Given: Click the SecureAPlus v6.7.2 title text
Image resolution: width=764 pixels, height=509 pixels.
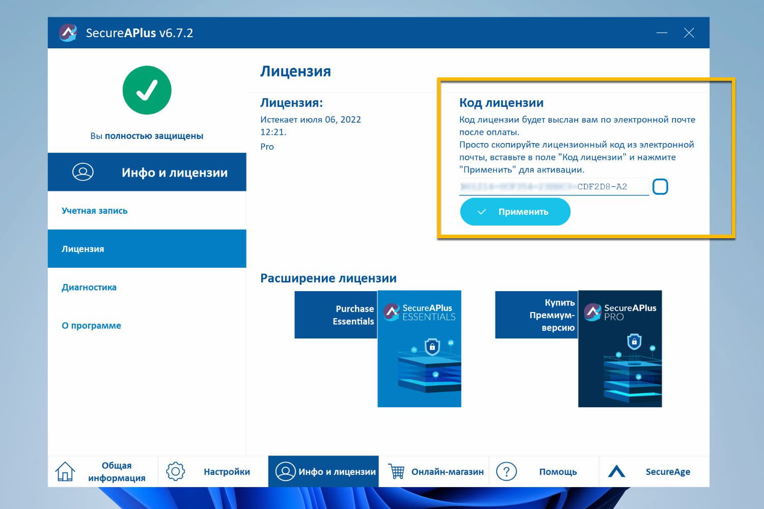Looking at the screenshot, I should coord(140,33).
